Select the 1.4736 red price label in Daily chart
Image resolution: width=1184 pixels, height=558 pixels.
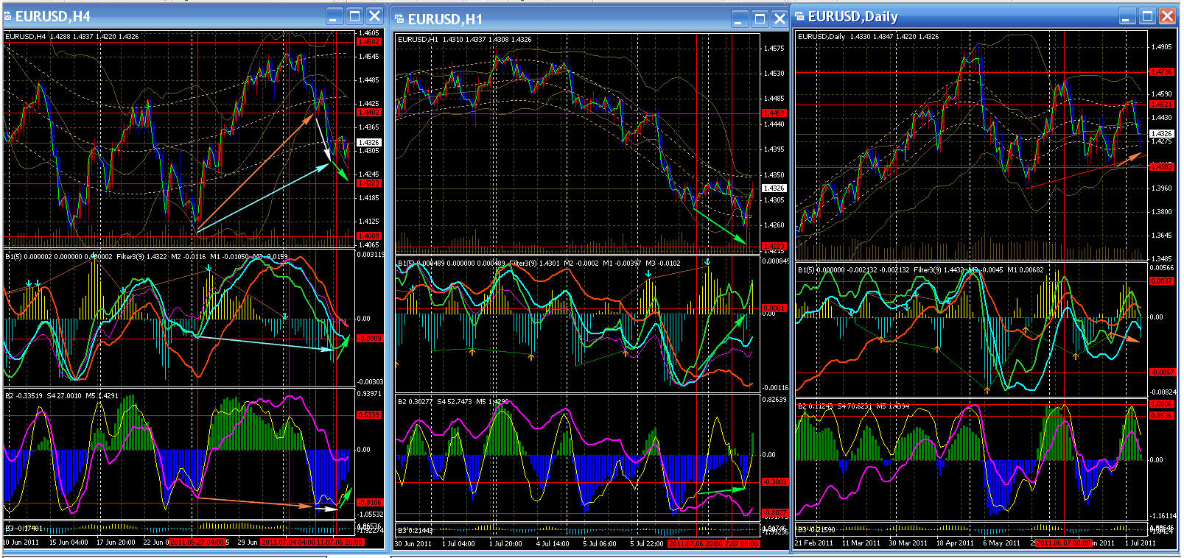pyautogui.click(x=1161, y=72)
